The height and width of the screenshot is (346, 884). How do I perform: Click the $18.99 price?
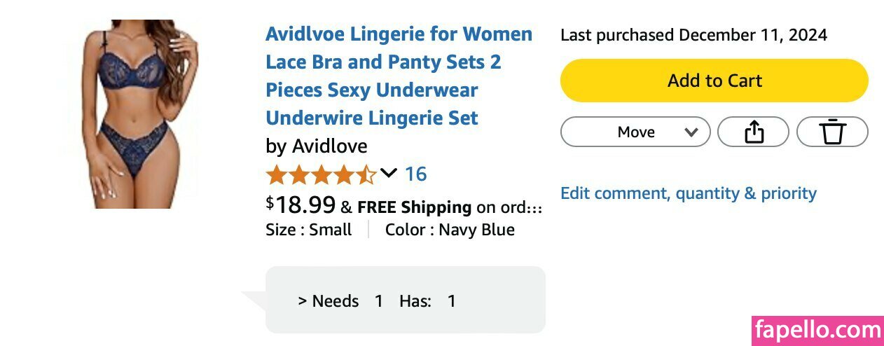[301, 205]
